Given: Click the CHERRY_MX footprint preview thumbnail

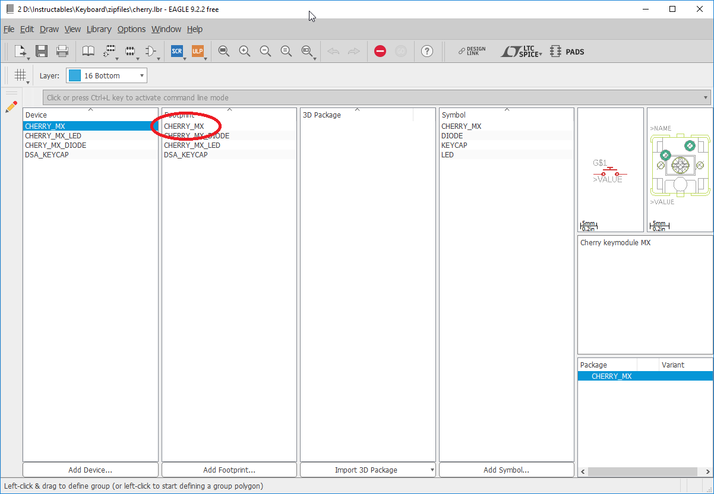Looking at the screenshot, I should click(x=680, y=170).
